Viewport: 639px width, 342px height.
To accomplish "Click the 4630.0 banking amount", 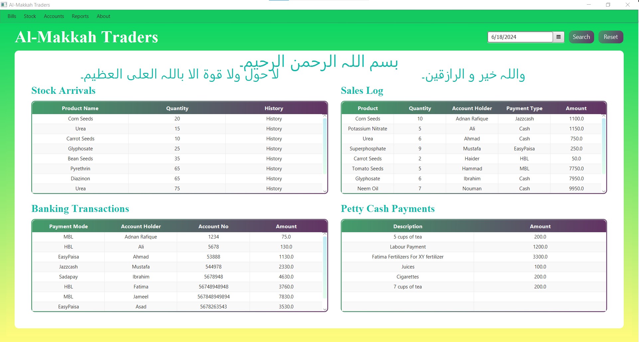I will click(286, 277).
